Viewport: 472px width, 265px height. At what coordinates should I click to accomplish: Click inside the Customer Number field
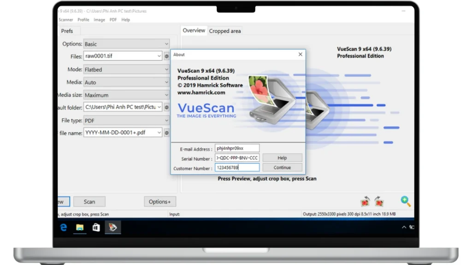coord(236,168)
